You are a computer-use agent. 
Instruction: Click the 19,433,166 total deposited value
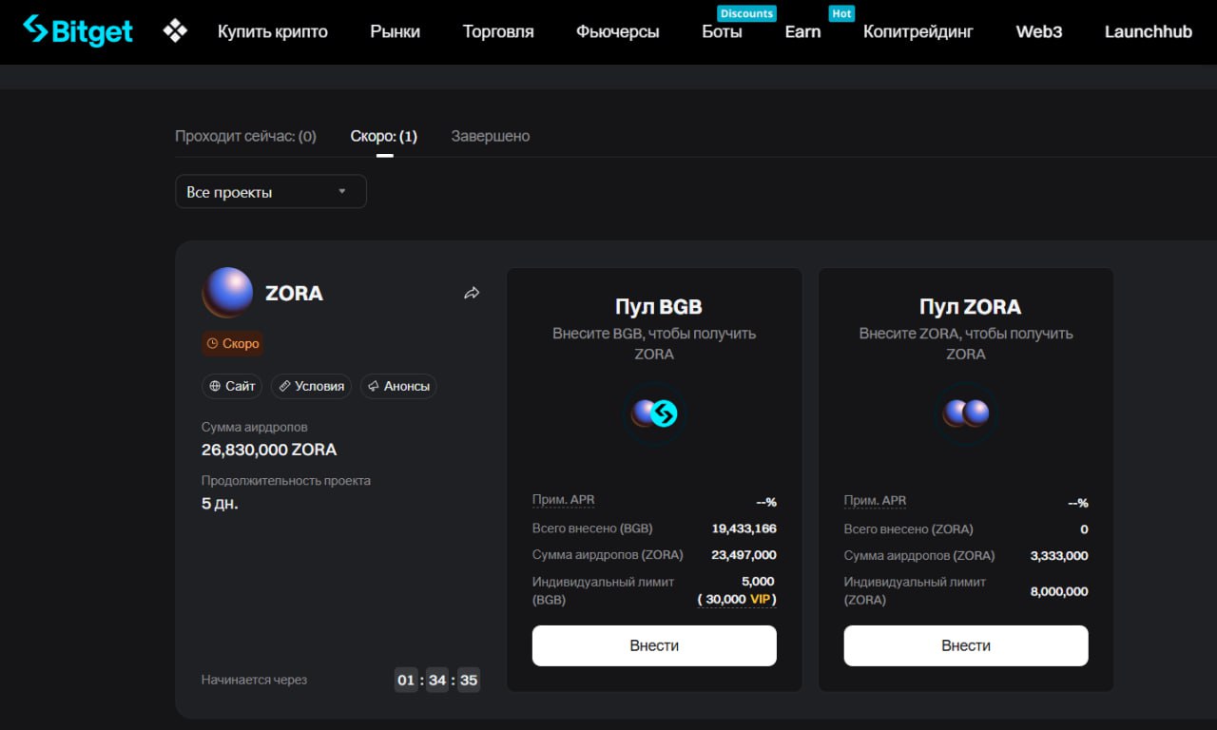[x=744, y=528]
